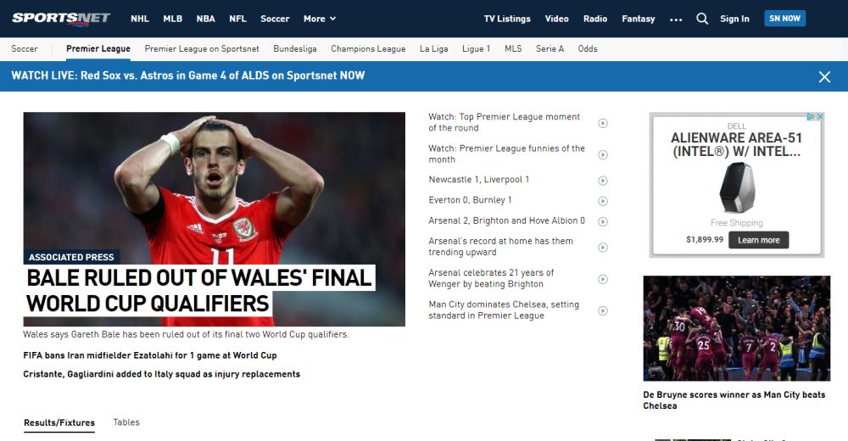The image size is (848, 441).
Task: Click the AdChoices icon on Dell ad
Action: [811, 116]
